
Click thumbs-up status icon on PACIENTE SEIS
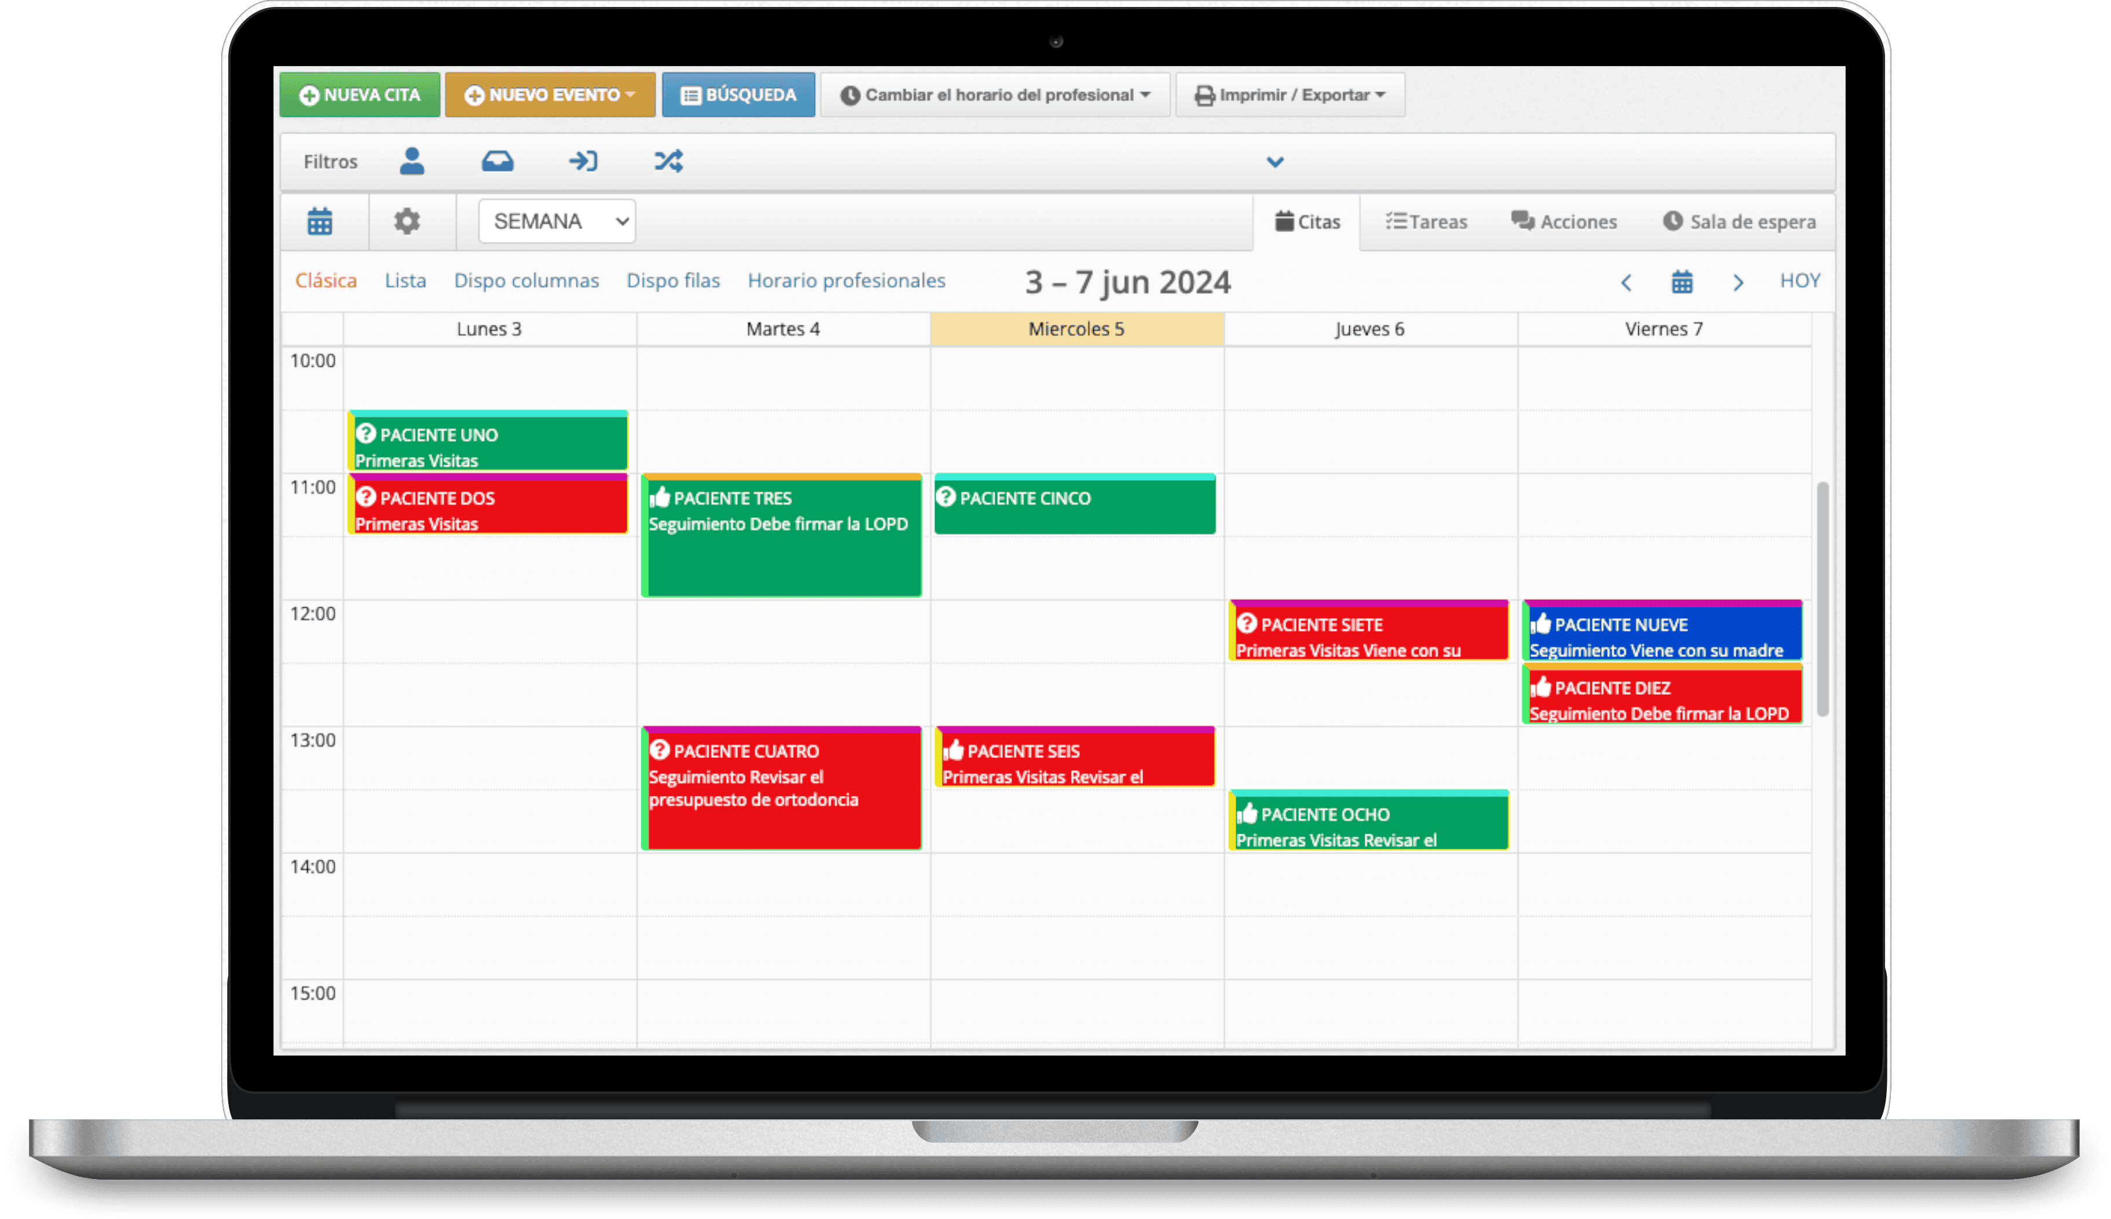[x=954, y=750]
